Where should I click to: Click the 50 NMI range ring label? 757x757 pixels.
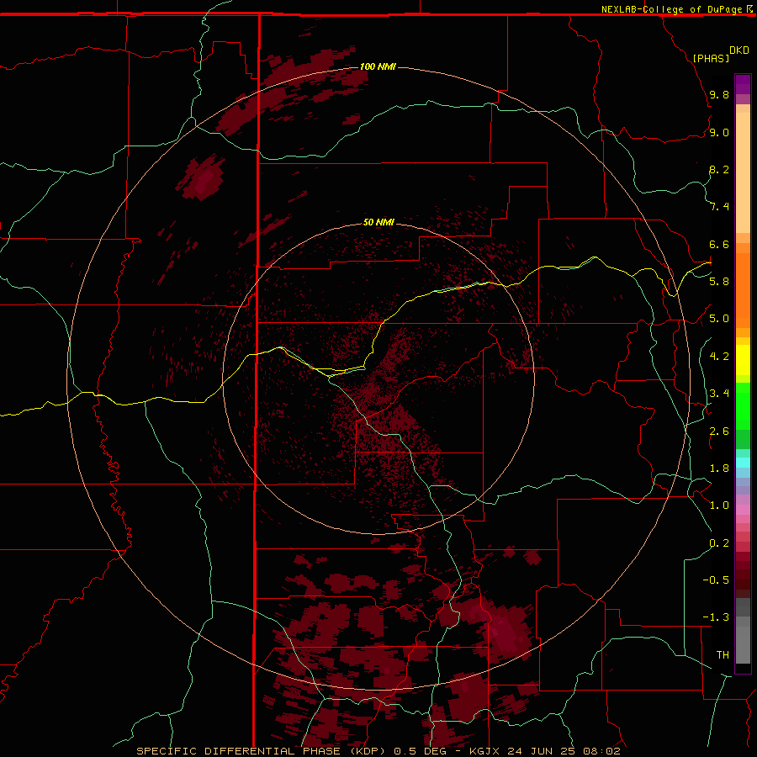pyautogui.click(x=378, y=222)
